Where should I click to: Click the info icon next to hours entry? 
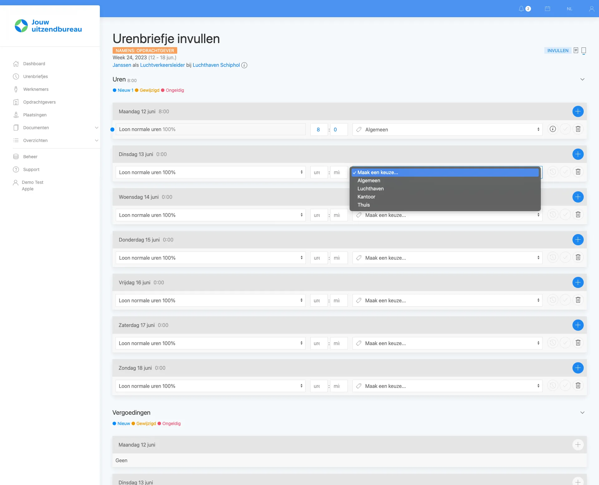(x=553, y=129)
